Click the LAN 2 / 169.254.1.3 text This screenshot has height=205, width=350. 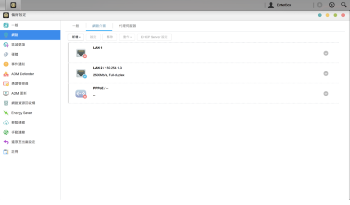pyautogui.click(x=107, y=68)
